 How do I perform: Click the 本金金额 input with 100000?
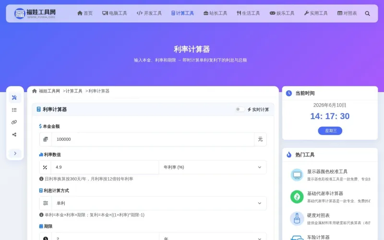click(153, 139)
